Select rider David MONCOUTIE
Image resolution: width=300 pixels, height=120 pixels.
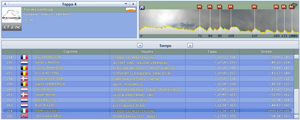coord(48,57)
